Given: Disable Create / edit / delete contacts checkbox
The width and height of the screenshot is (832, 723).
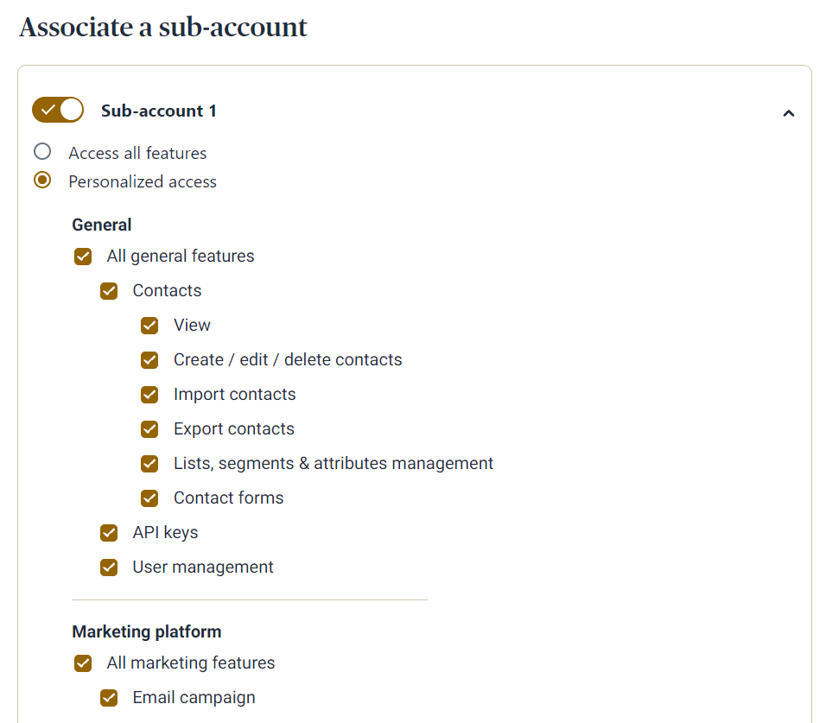Looking at the screenshot, I should [149, 360].
